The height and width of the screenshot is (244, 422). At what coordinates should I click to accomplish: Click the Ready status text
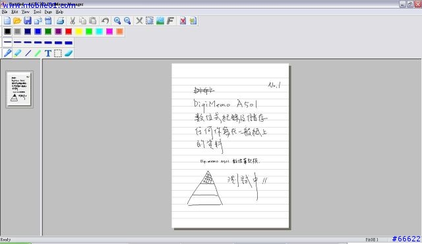[x=5, y=239]
